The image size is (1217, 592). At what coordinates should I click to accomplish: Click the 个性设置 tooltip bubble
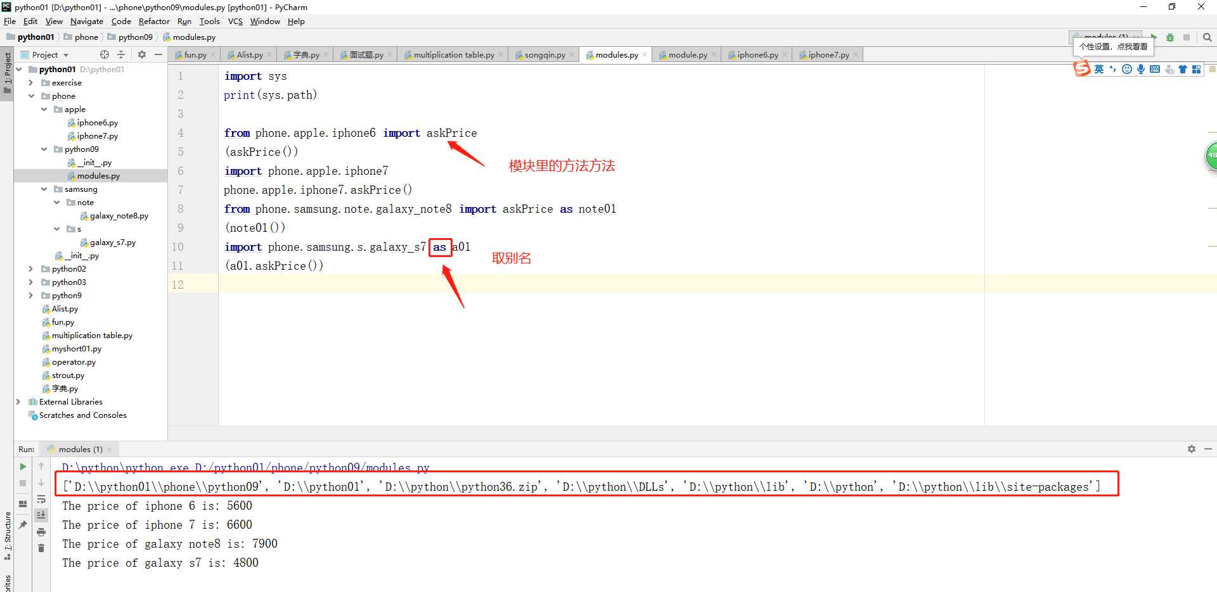click(1113, 47)
